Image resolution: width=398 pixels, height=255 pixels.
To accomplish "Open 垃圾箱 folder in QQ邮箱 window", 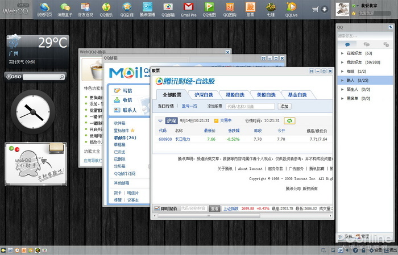I will click(x=119, y=166).
